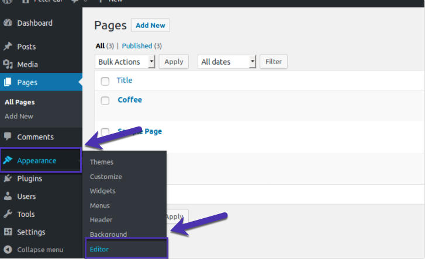Click the Filter button
Viewport: 425px width, 259px height.
(274, 62)
